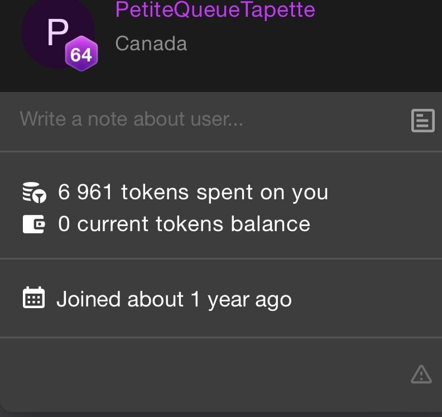Image resolution: width=442 pixels, height=417 pixels.
Task: Click the letter P in the avatar
Action: point(57,32)
